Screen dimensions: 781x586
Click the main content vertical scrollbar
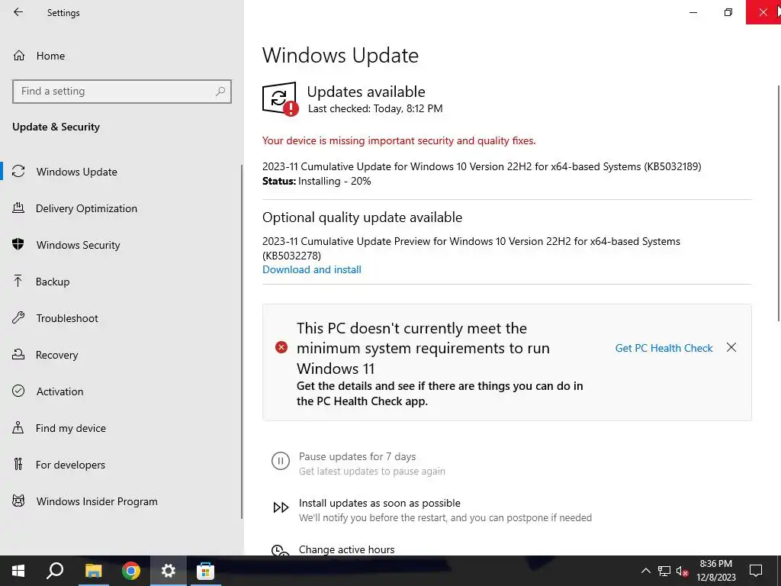coord(778,203)
